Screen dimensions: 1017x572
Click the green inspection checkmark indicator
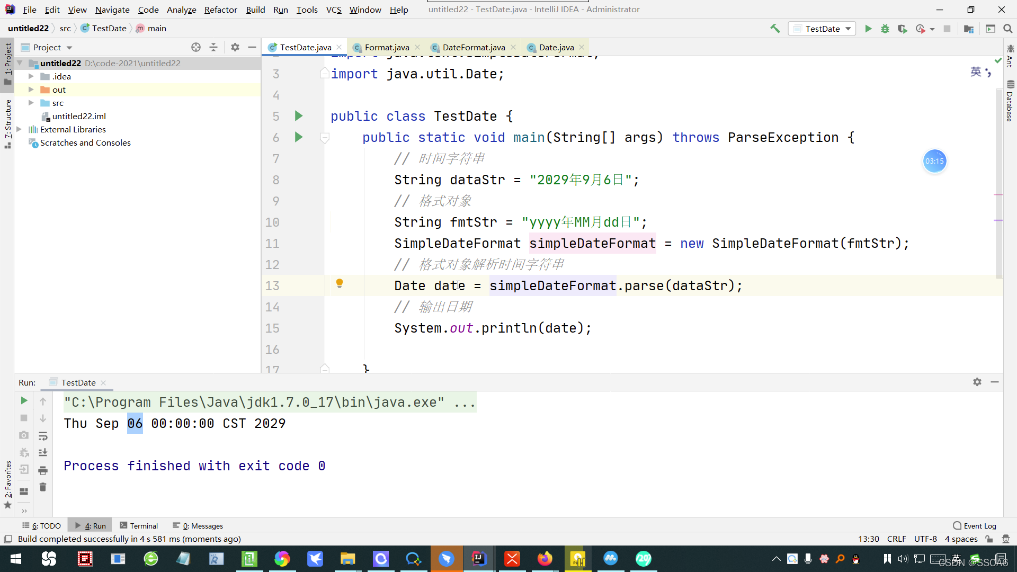998,60
